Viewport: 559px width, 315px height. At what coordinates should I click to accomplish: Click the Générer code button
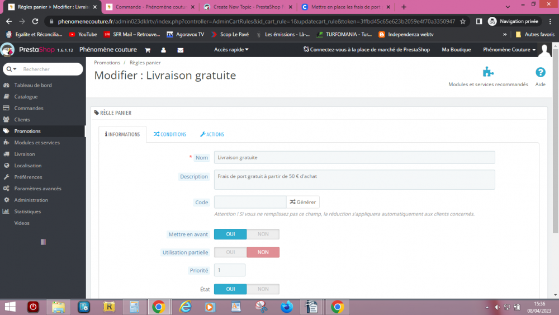(302, 202)
